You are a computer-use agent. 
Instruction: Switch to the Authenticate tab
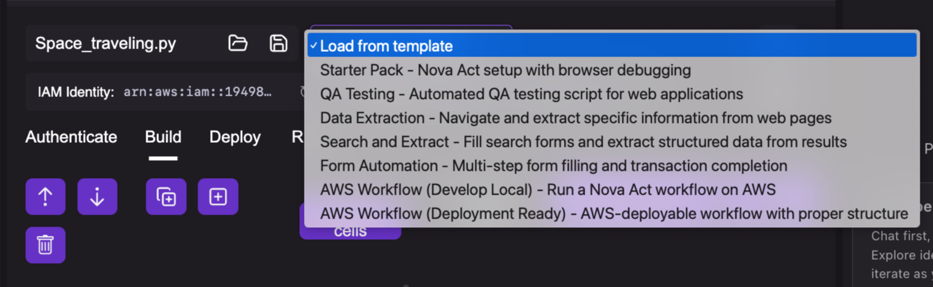pos(71,137)
